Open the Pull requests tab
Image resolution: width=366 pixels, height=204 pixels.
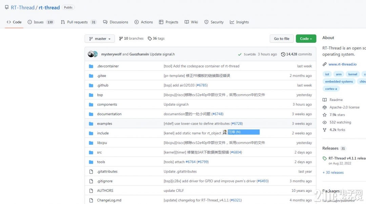tap(79, 22)
